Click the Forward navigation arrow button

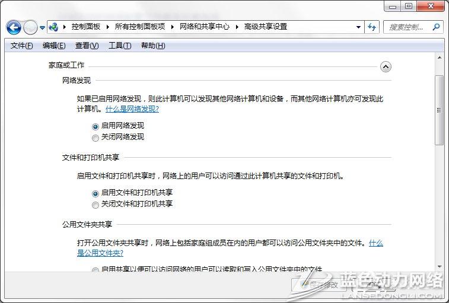30,27
